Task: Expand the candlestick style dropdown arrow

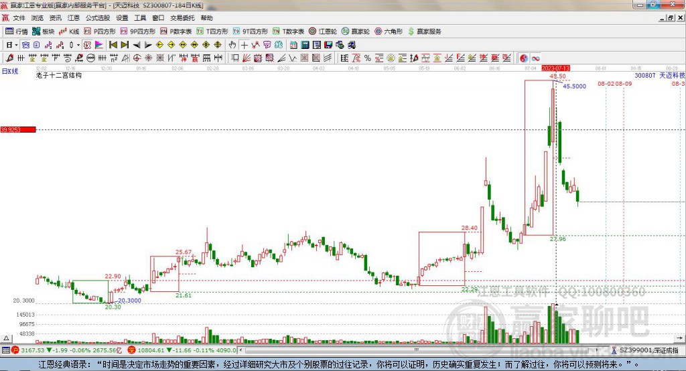Action: tap(78, 45)
